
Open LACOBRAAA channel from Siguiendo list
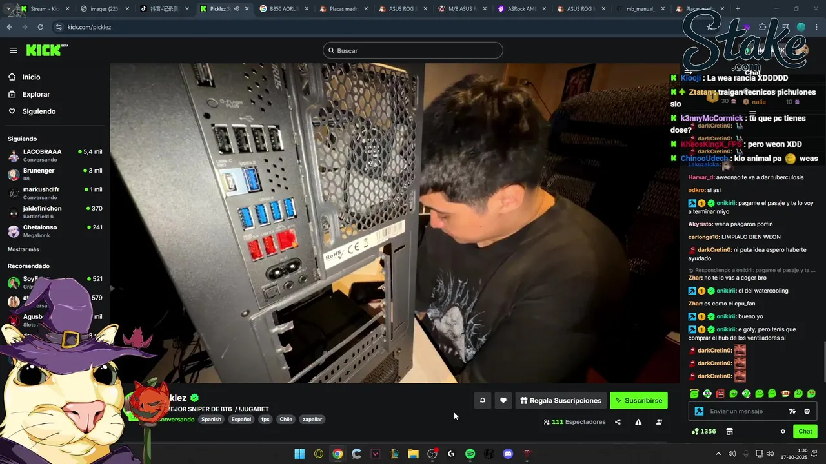[x=55, y=155]
